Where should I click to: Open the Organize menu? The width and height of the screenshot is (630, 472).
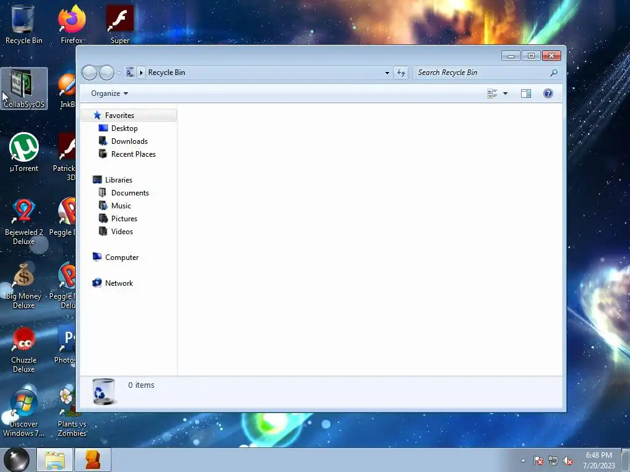pyautogui.click(x=110, y=93)
